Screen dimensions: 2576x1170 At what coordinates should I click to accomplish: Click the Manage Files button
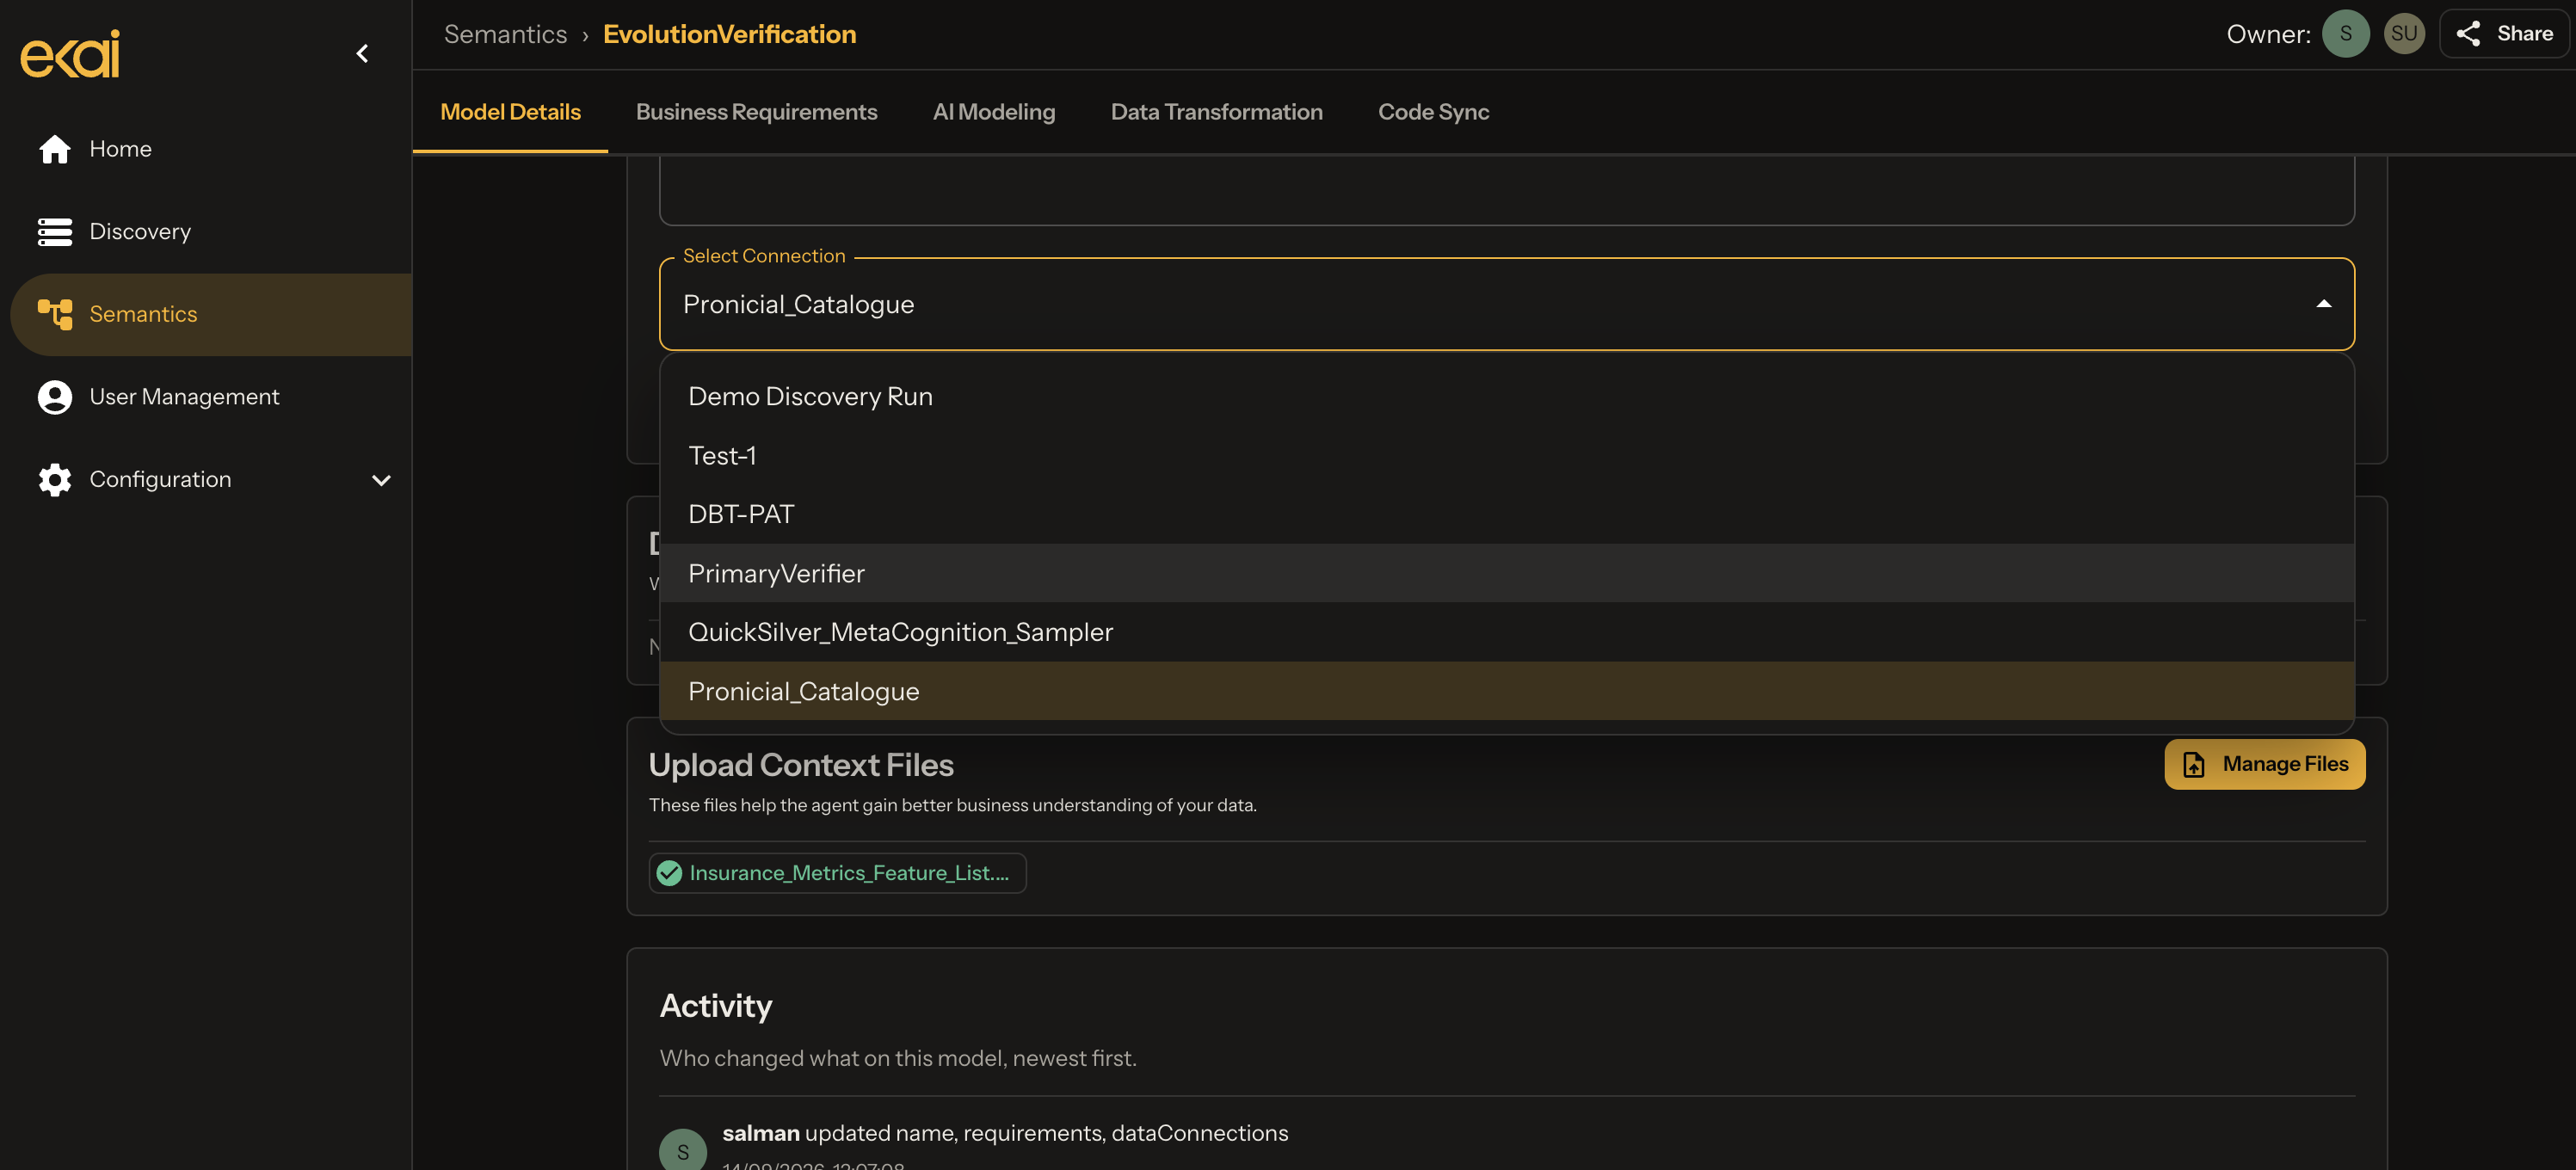[2264, 764]
